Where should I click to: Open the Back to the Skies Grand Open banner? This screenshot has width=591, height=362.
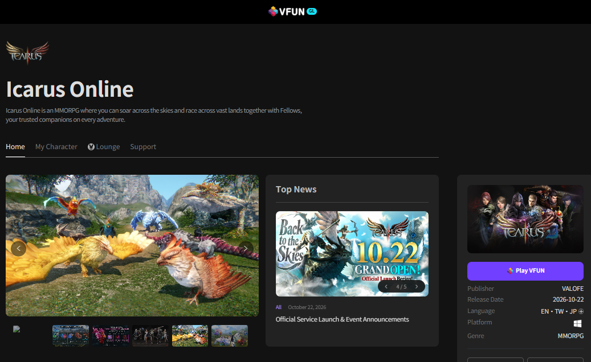[352, 254]
